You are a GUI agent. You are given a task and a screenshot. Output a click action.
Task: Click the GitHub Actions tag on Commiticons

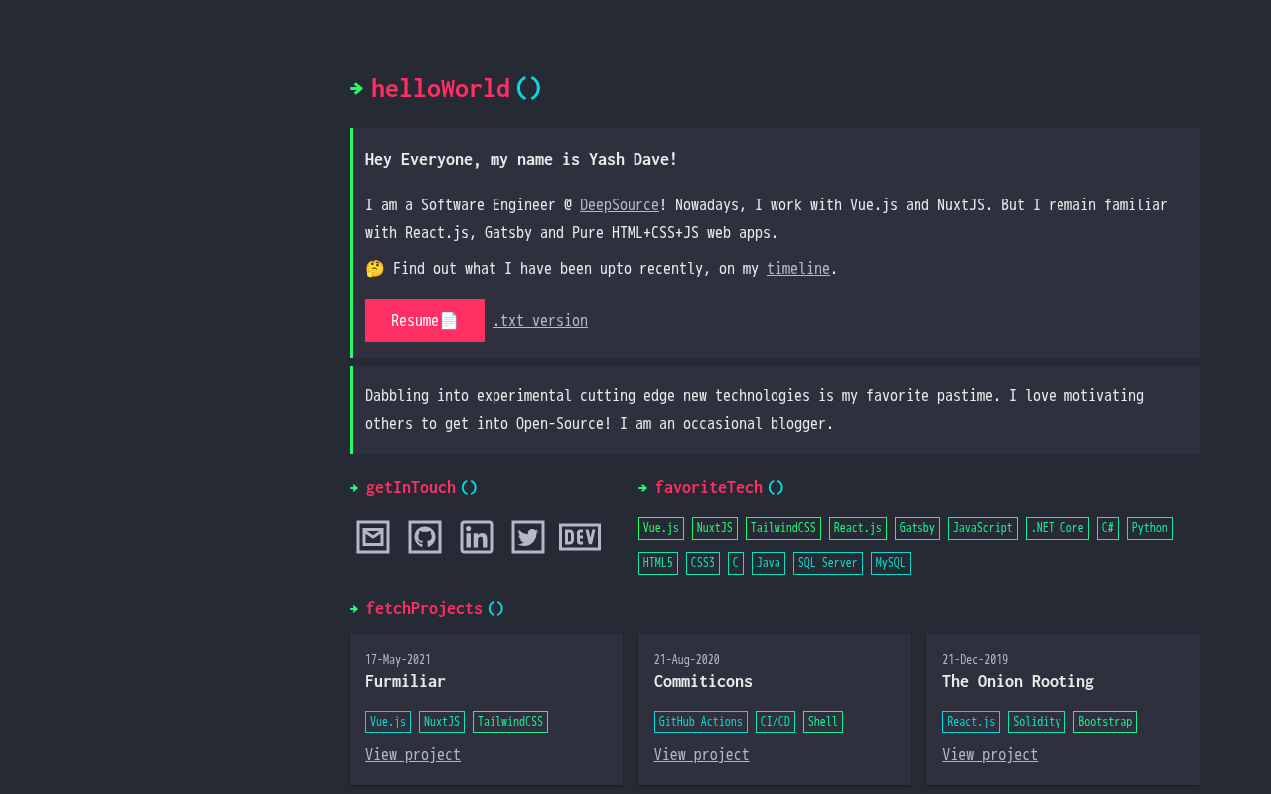701,723
